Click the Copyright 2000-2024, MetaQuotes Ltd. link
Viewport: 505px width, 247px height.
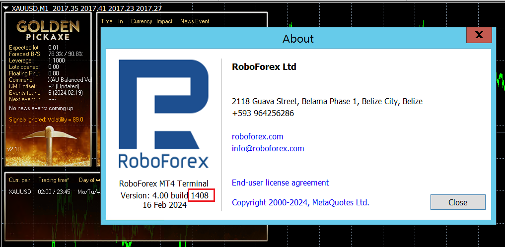click(x=300, y=203)
